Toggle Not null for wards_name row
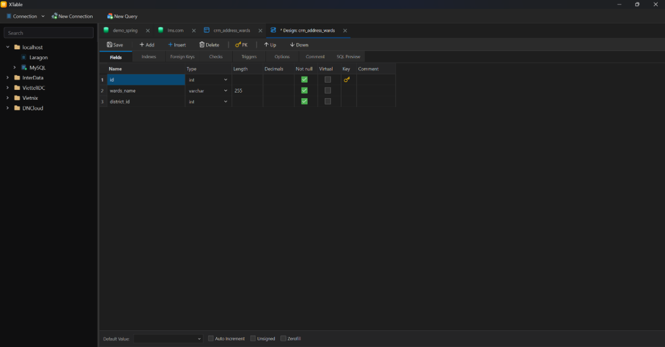 pyautogui.click(x=304, y=90)
